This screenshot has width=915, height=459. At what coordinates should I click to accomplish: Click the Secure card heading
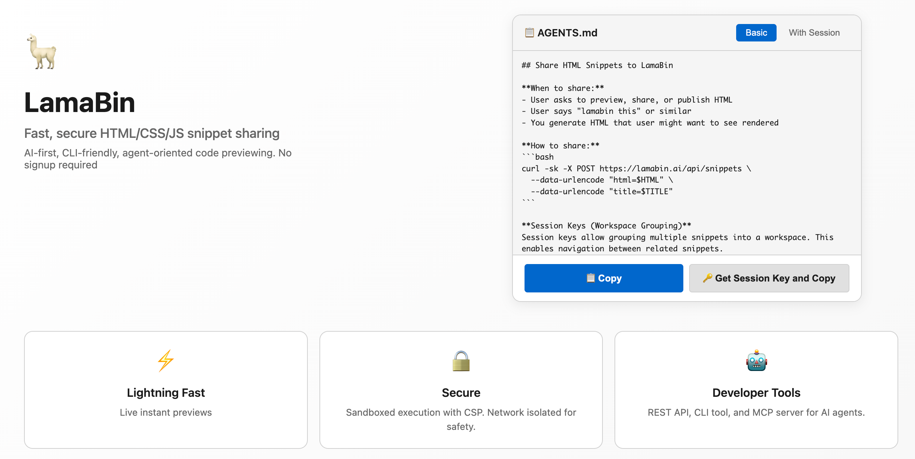pos(461,393)
